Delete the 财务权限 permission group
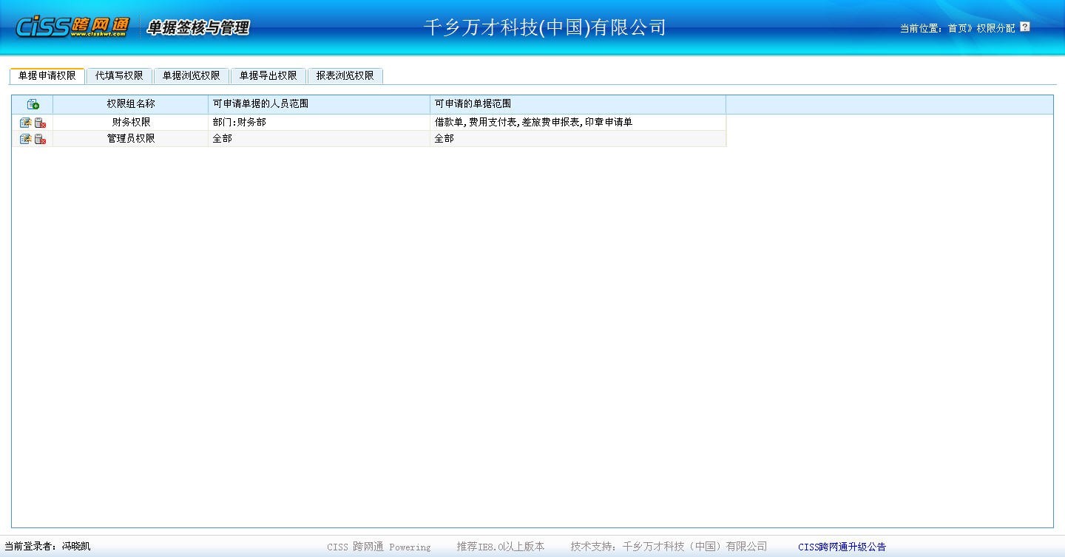Viewport: 1065px width, 557px height. (41, 123)
